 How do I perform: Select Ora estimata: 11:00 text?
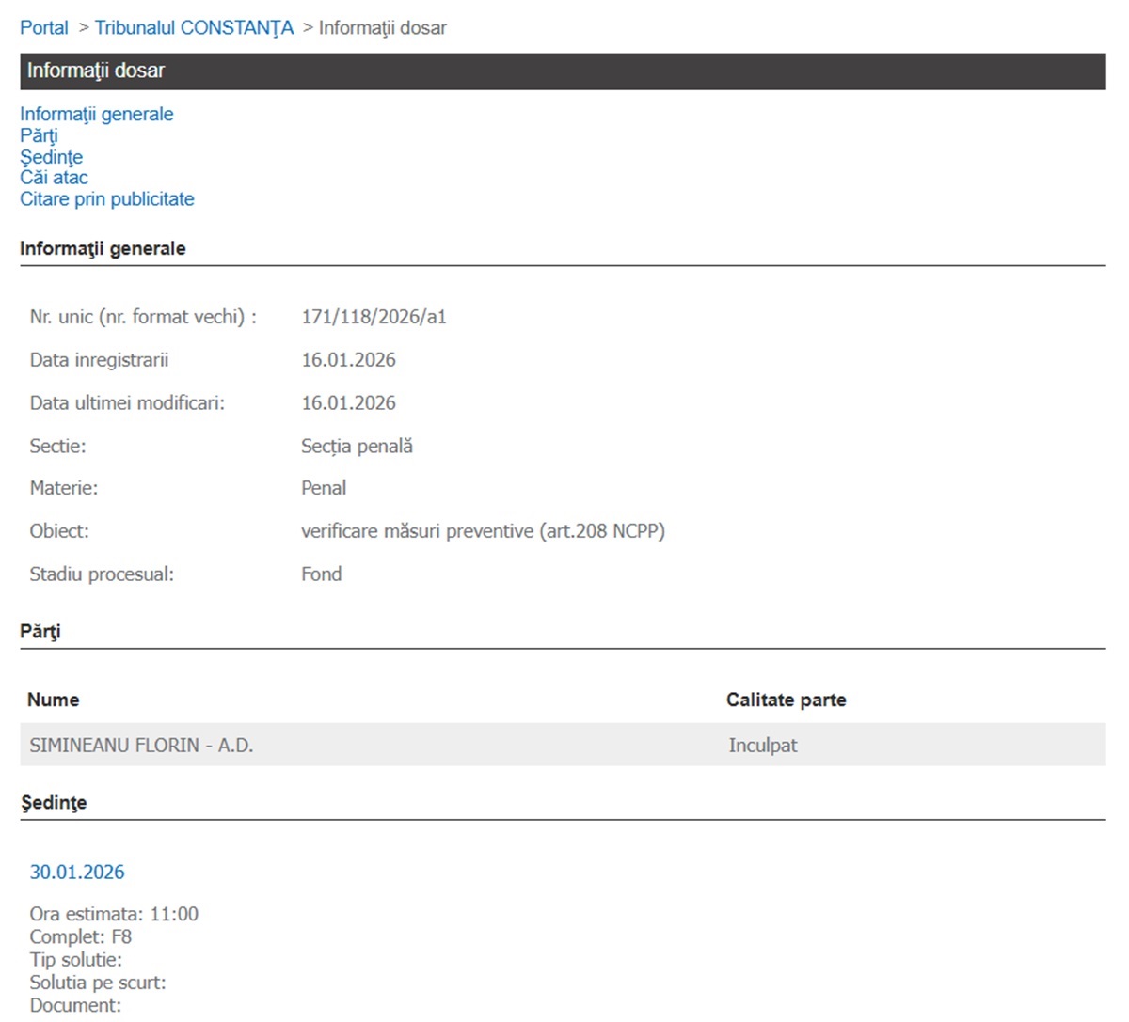(x=114, y=914)
